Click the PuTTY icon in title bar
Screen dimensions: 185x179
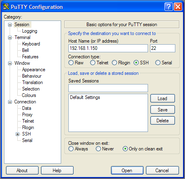(x=6, y=7)
